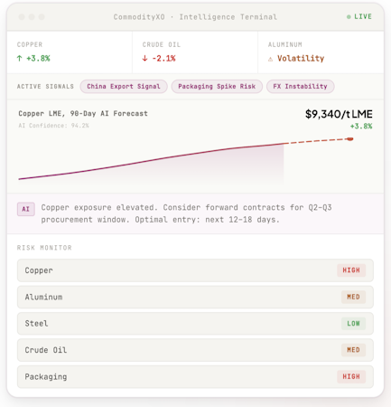Click the Copper ticker +3.8% card

click(x=70, y=52)
